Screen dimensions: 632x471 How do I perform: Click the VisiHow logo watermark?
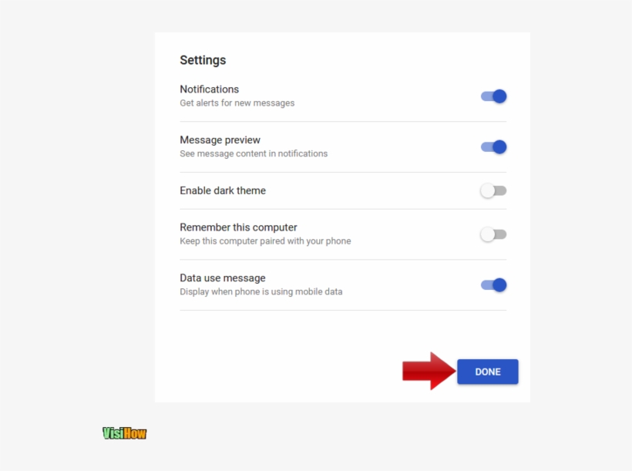point(123,432)
